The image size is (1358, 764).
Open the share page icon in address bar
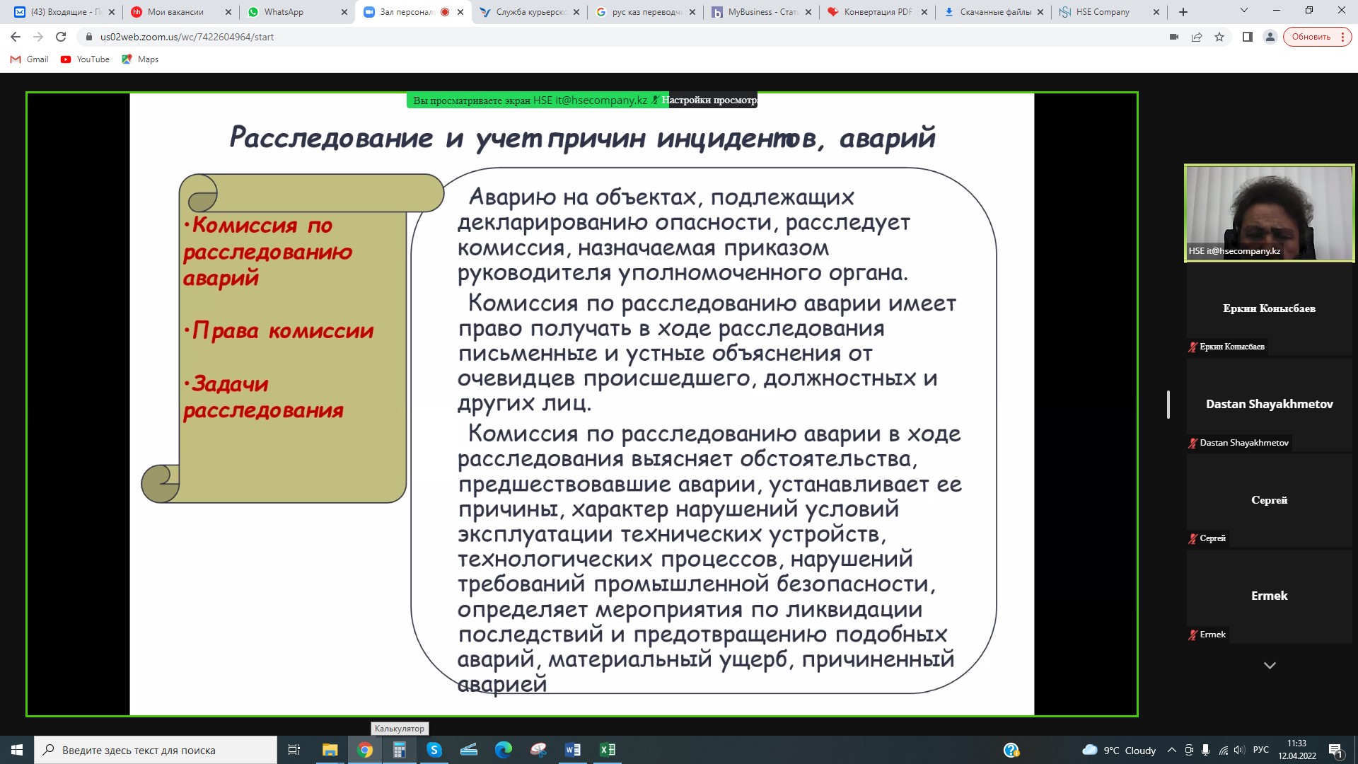point(1197,37)
